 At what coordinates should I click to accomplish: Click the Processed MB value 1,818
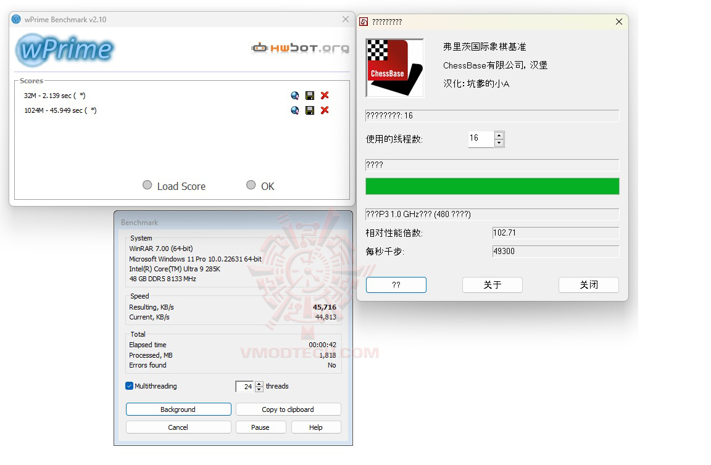coord(327,355)
